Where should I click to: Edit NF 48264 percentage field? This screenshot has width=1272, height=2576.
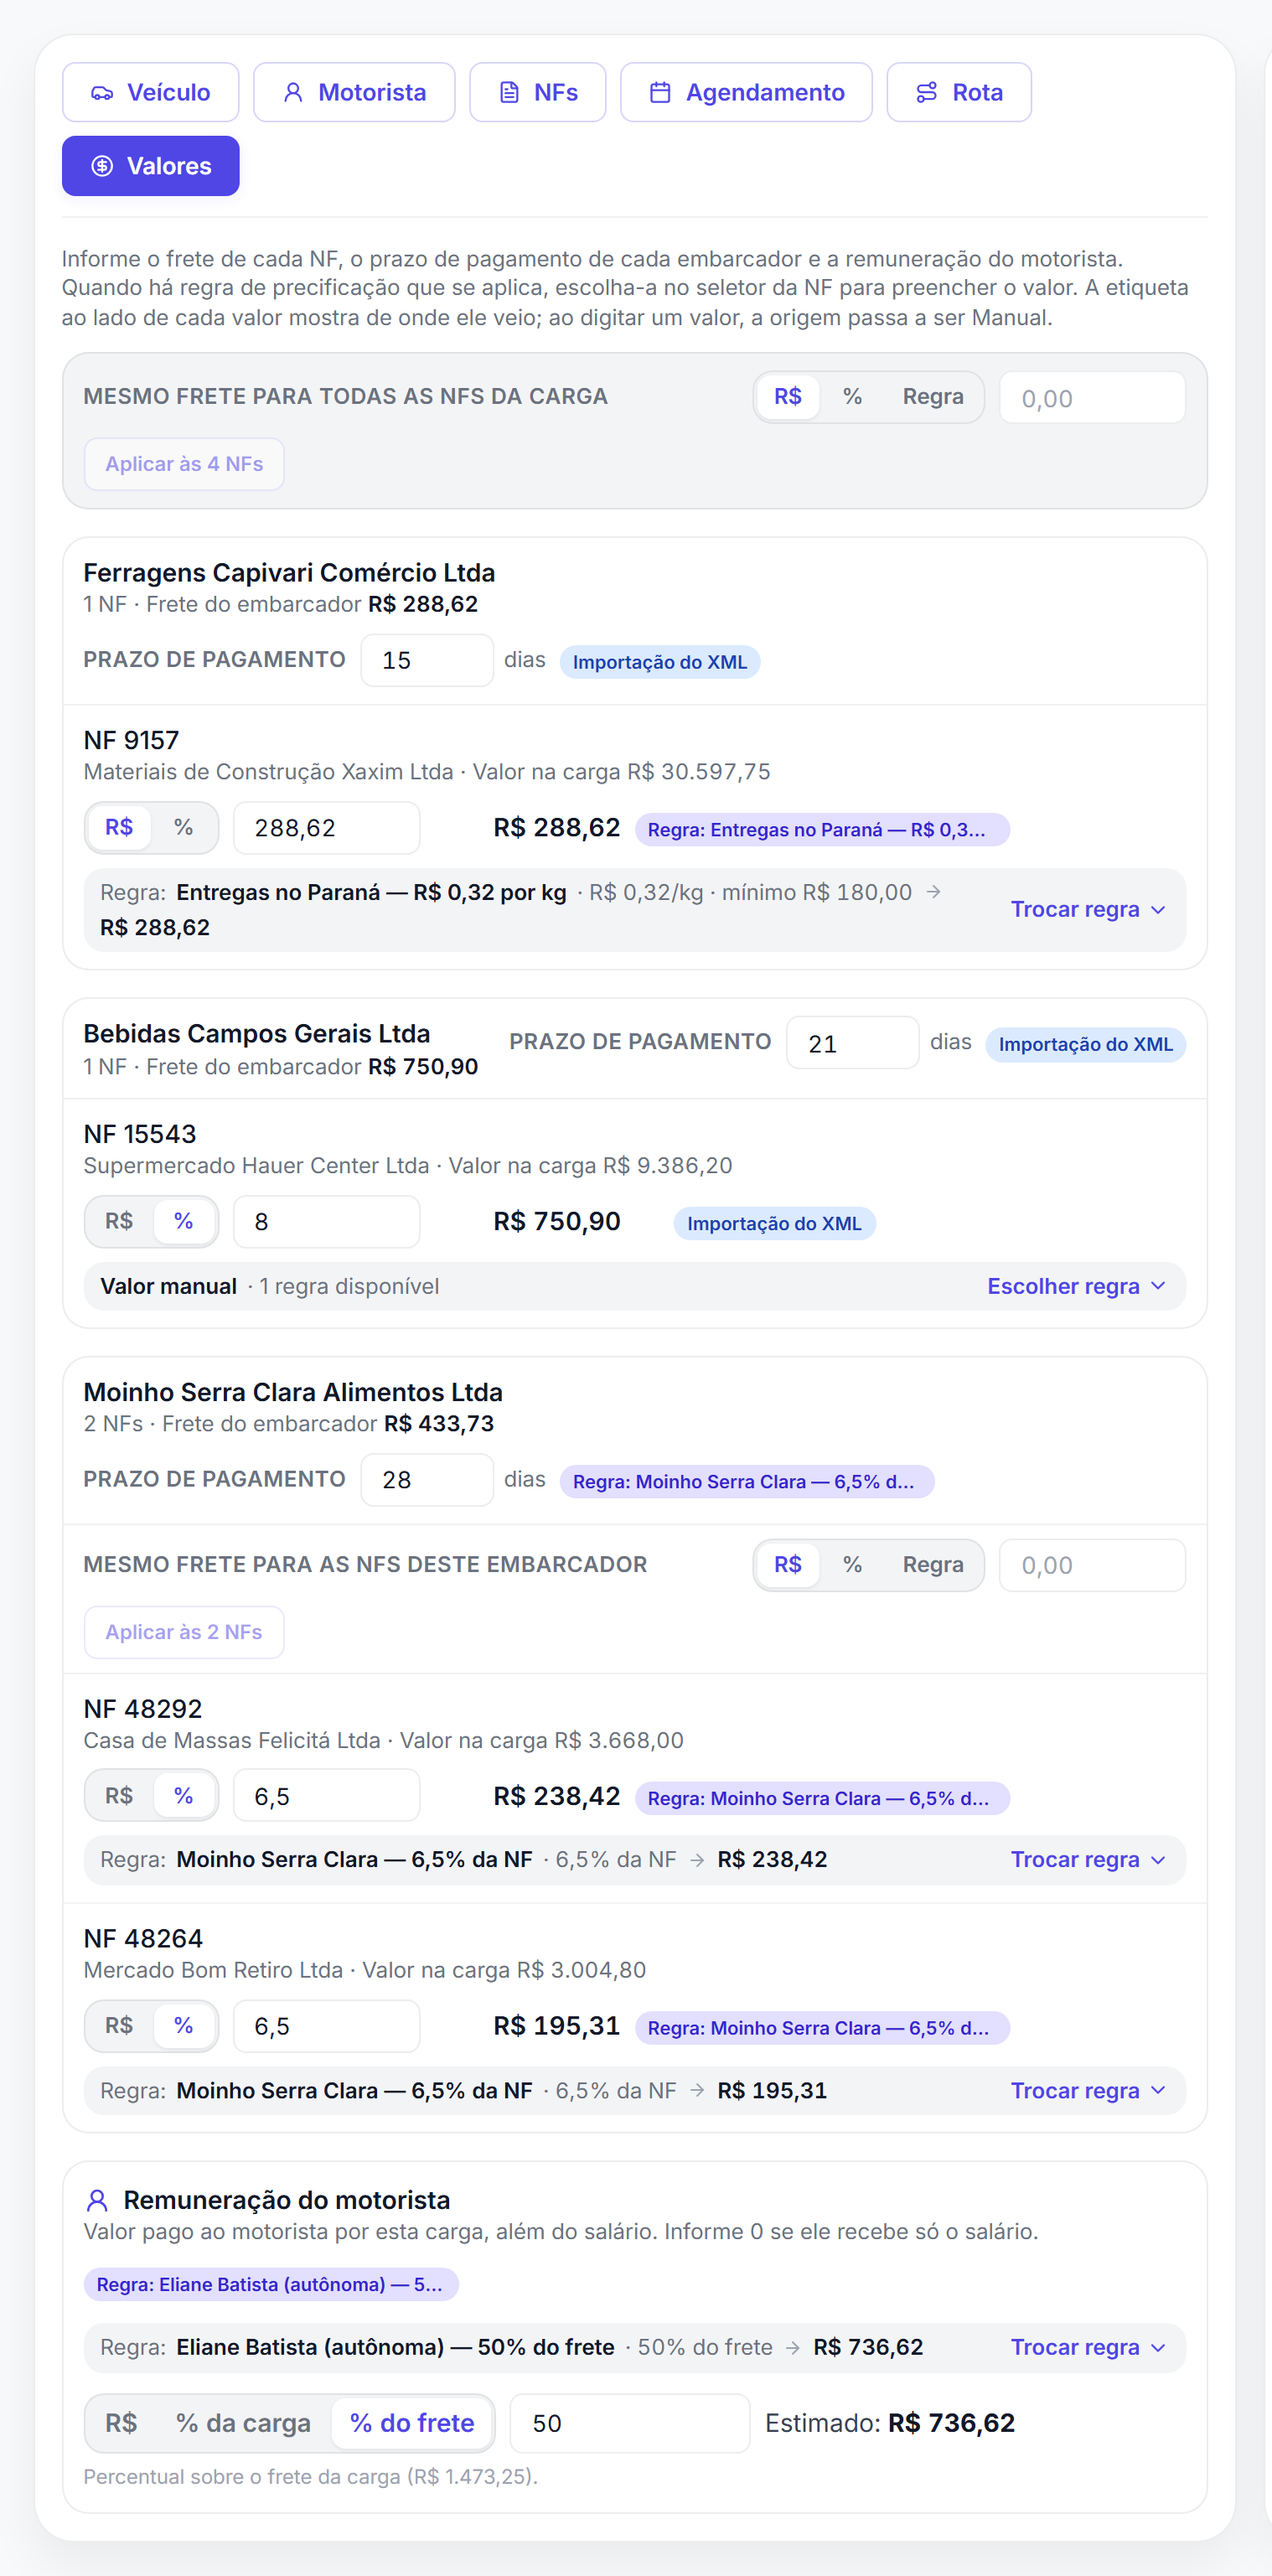327,2026
